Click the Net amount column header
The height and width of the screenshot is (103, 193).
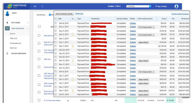click(185, 19)
